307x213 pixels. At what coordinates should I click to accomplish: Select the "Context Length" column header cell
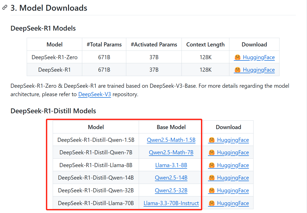tap(205, 45)
